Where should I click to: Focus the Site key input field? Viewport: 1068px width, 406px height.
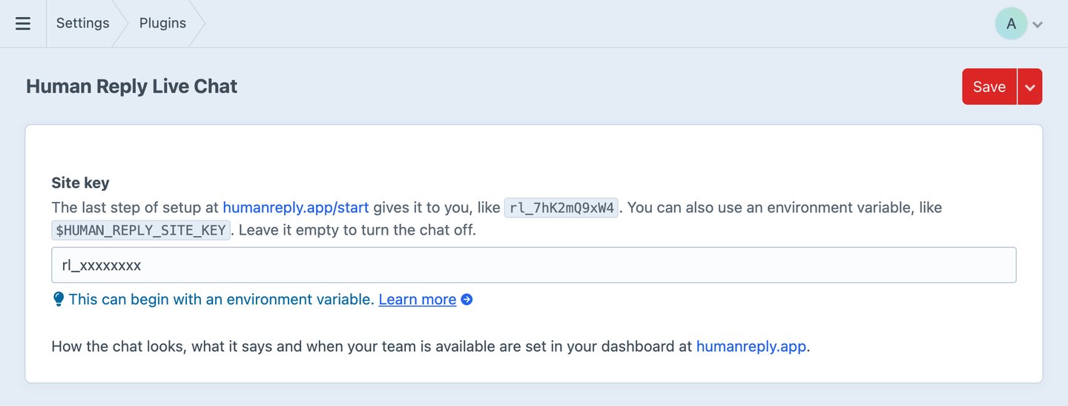(534, 265)
